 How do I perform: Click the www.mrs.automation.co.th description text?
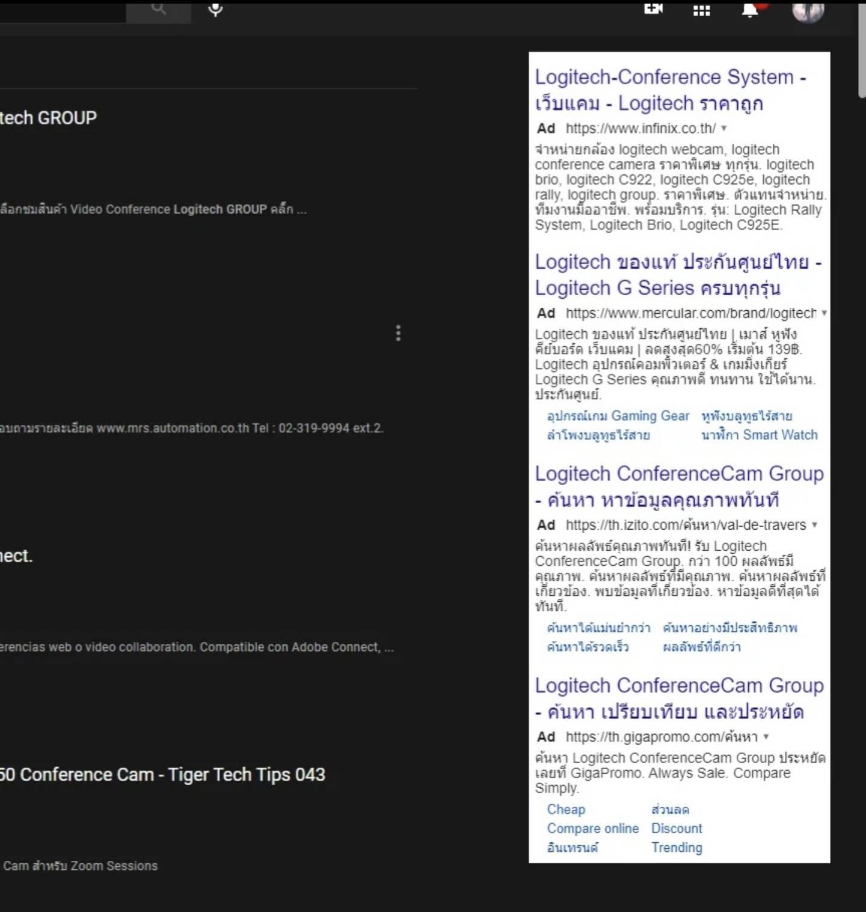[x=192, y=428]
